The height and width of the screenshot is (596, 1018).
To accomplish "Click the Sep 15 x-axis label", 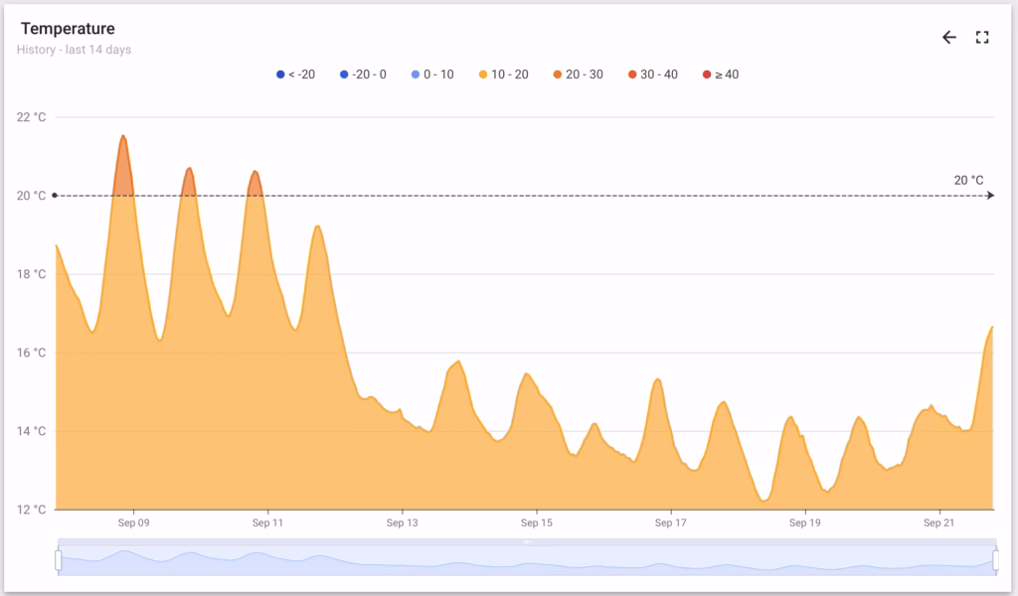I will coord(536,522).
